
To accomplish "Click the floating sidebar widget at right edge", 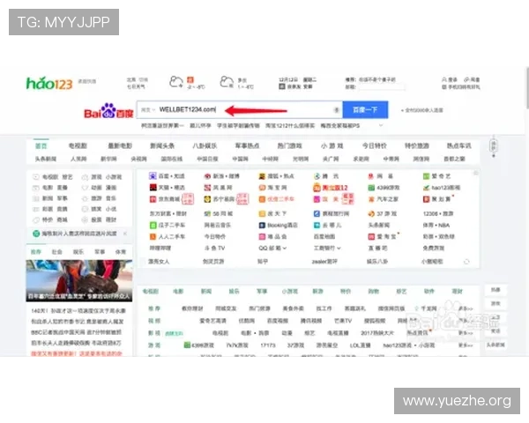I will 494,146.
